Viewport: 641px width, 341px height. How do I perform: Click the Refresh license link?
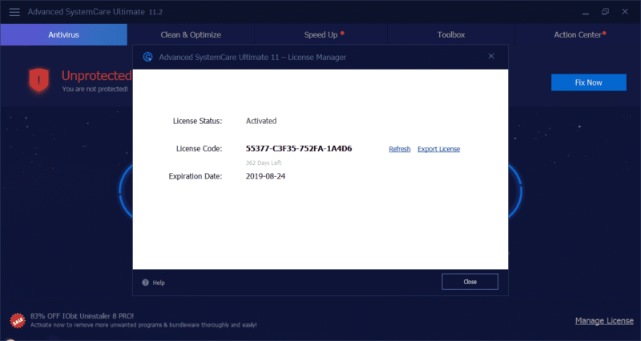click(399, 149)
